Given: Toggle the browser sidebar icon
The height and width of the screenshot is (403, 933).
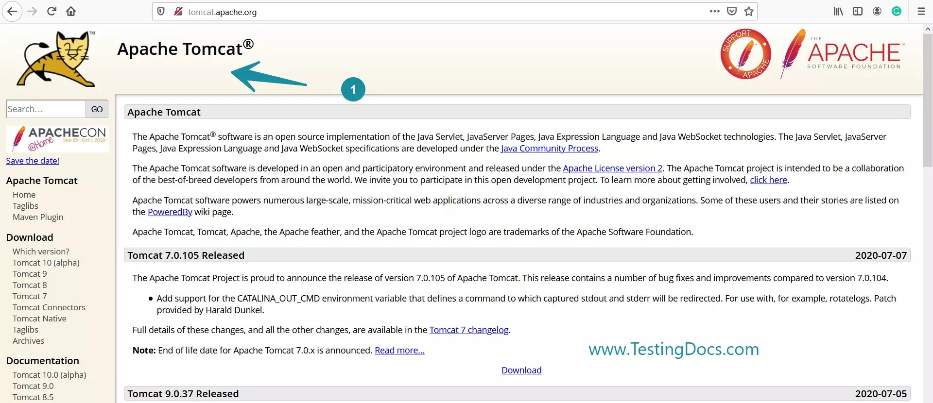Looking at the screenshot, I should point(858,11).
